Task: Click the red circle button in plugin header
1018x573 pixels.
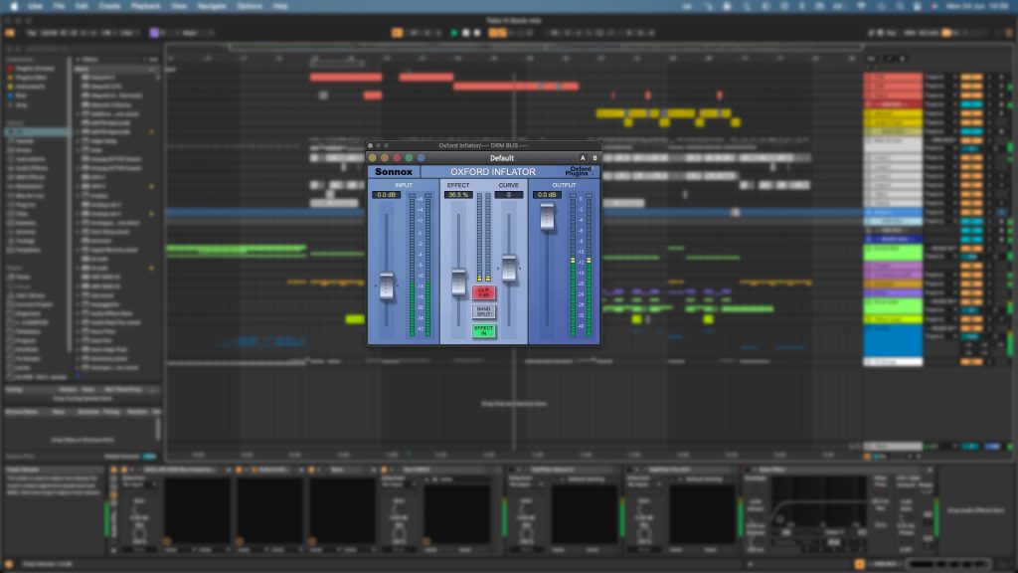Action: pos(397,157)
